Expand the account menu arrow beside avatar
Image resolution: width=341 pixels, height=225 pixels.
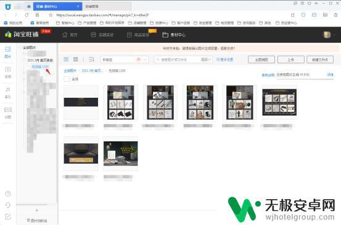pos(334,34)
